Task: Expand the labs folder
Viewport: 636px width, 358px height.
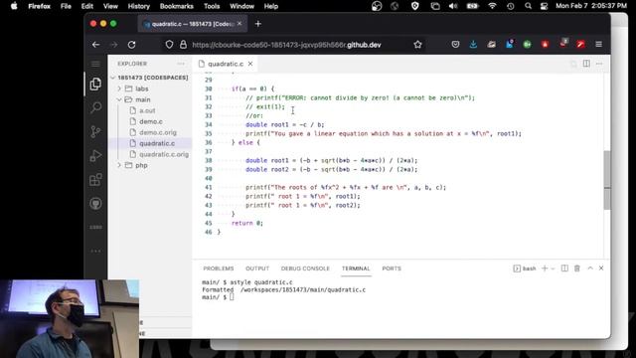Action: point(137,89)
